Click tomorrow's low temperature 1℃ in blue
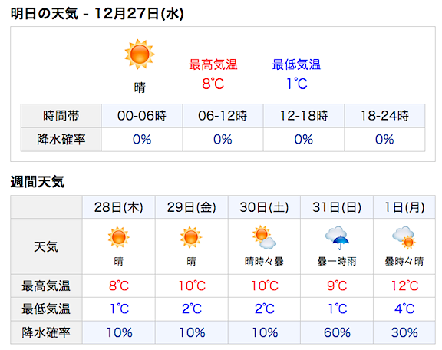 296,84
